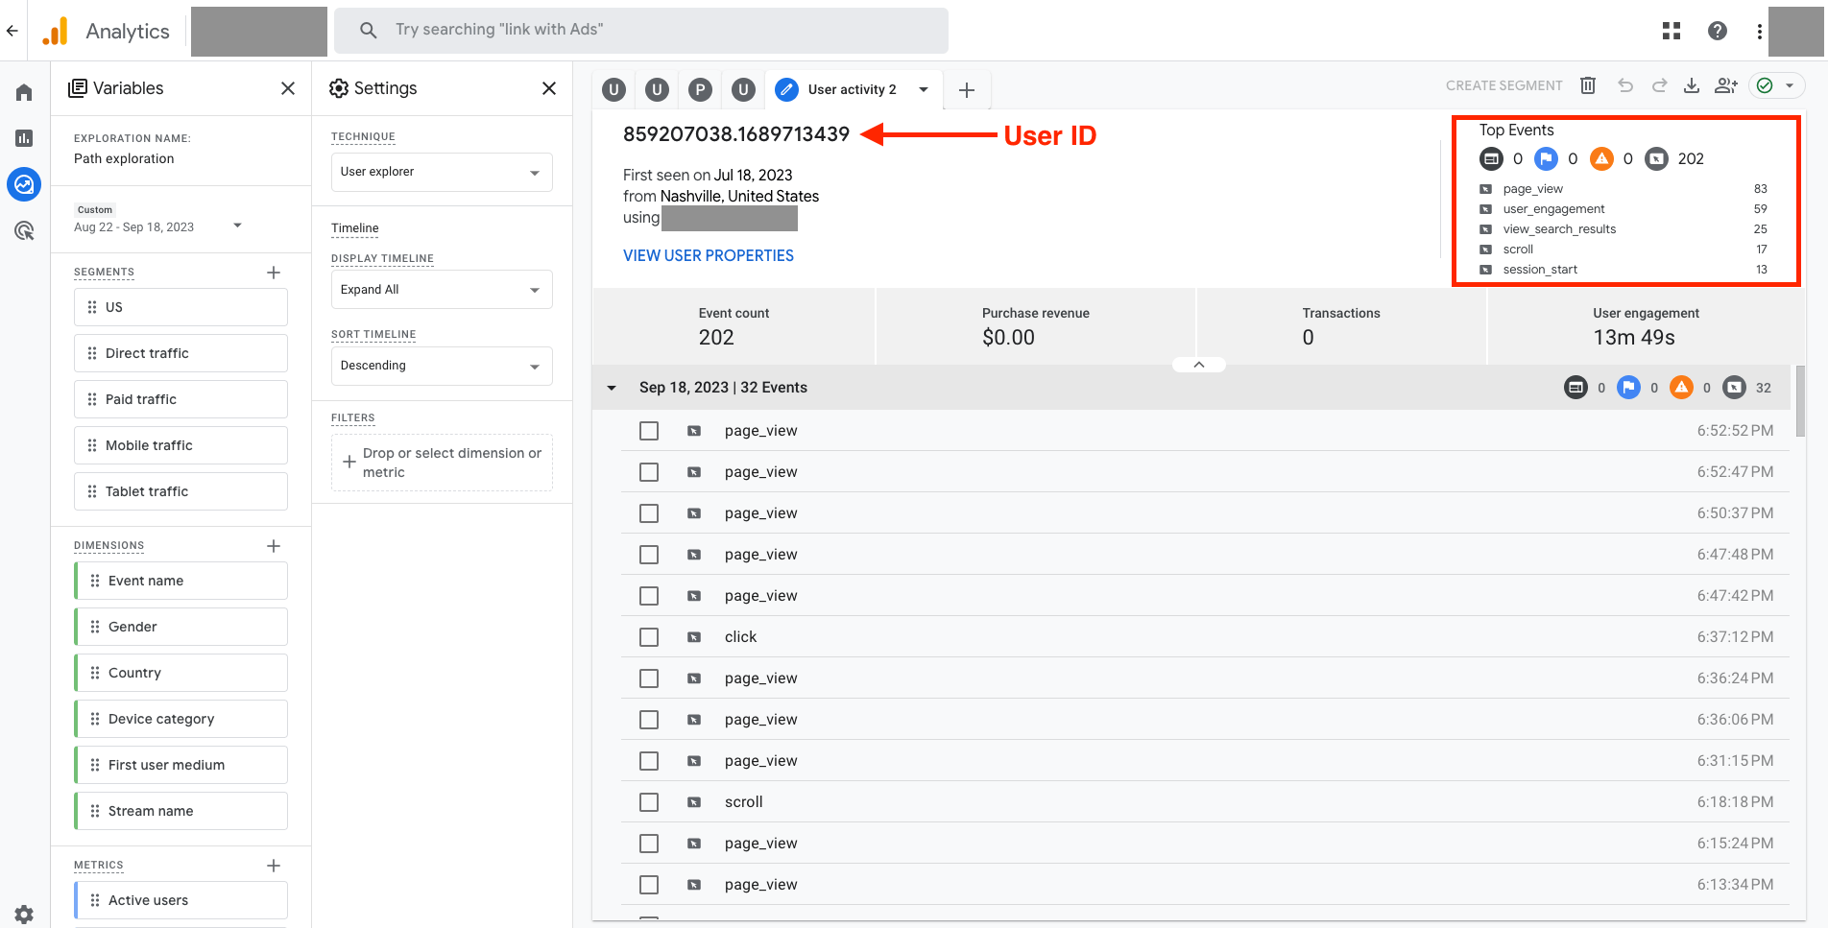1828x928 pixels.
Task: Go back using the back arrow
Action: point(12,31)
